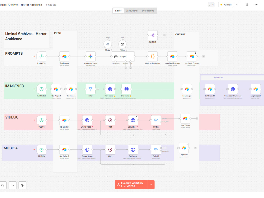Select the OUTPUT sticky note label
The image size is (264, 198).
click(180, 34)
